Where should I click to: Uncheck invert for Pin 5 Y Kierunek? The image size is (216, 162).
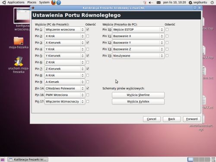click(x=88, y=56)
